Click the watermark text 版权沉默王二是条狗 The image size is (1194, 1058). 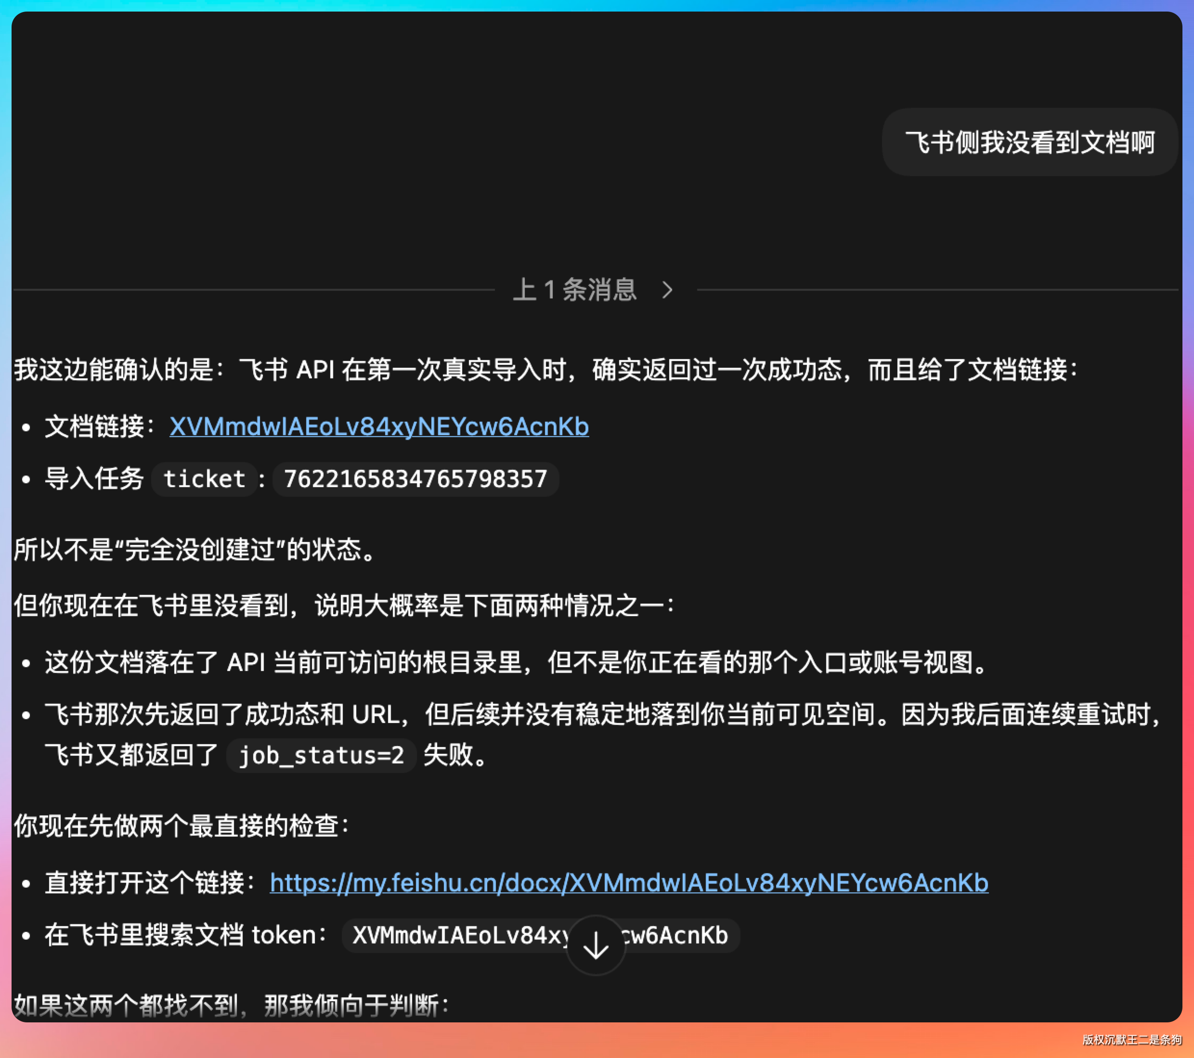1131,1039
